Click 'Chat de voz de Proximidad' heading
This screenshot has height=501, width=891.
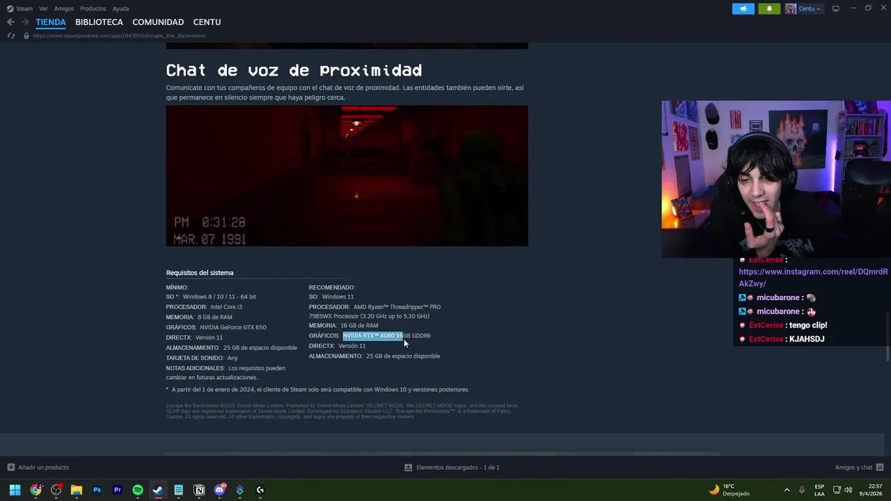(294, 70)
